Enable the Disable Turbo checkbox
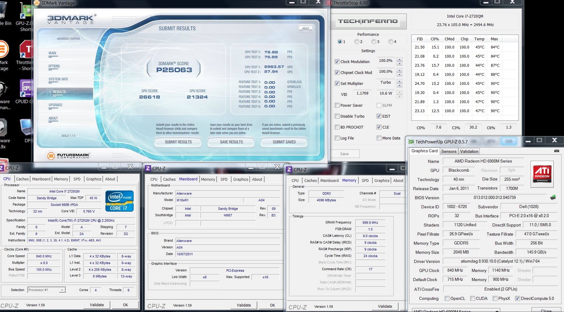Viewport: 564px width, 312px height. click(x=337, y=116)
